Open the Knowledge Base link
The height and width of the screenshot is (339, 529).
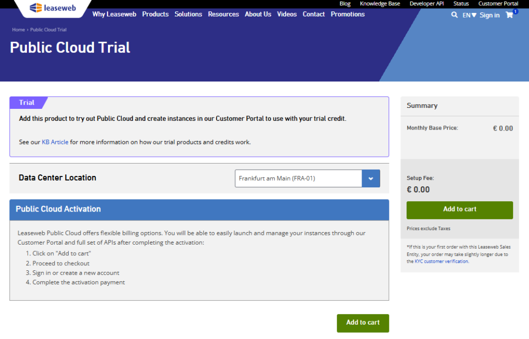coord(380,4)
